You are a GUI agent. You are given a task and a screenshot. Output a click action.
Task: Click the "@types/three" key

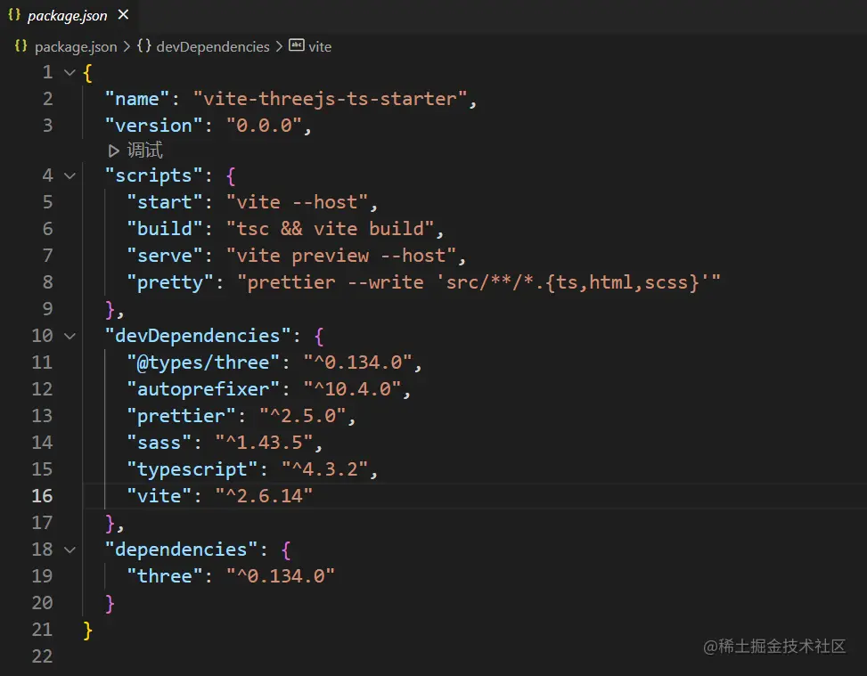pos(203,362)
